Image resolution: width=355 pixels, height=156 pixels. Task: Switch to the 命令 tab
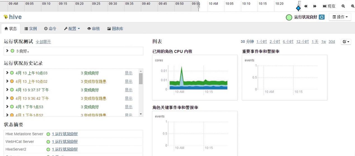[50, 28]
